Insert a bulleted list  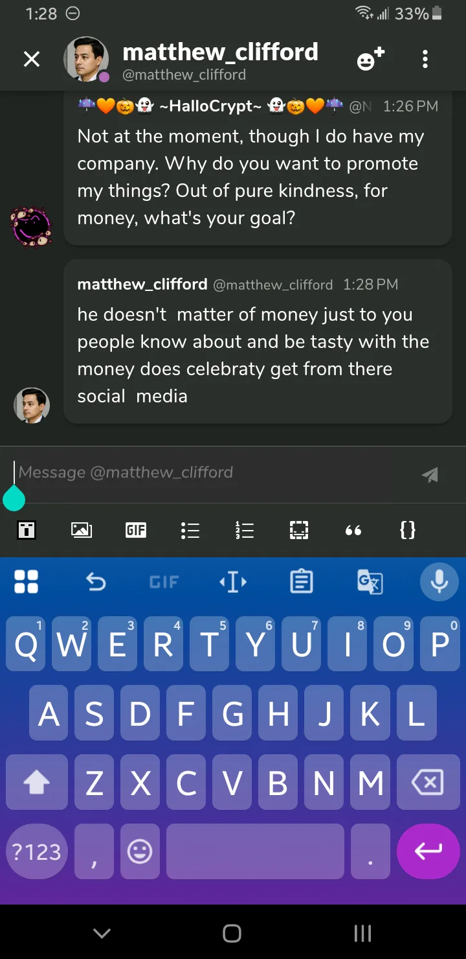(x=190, y=531)
